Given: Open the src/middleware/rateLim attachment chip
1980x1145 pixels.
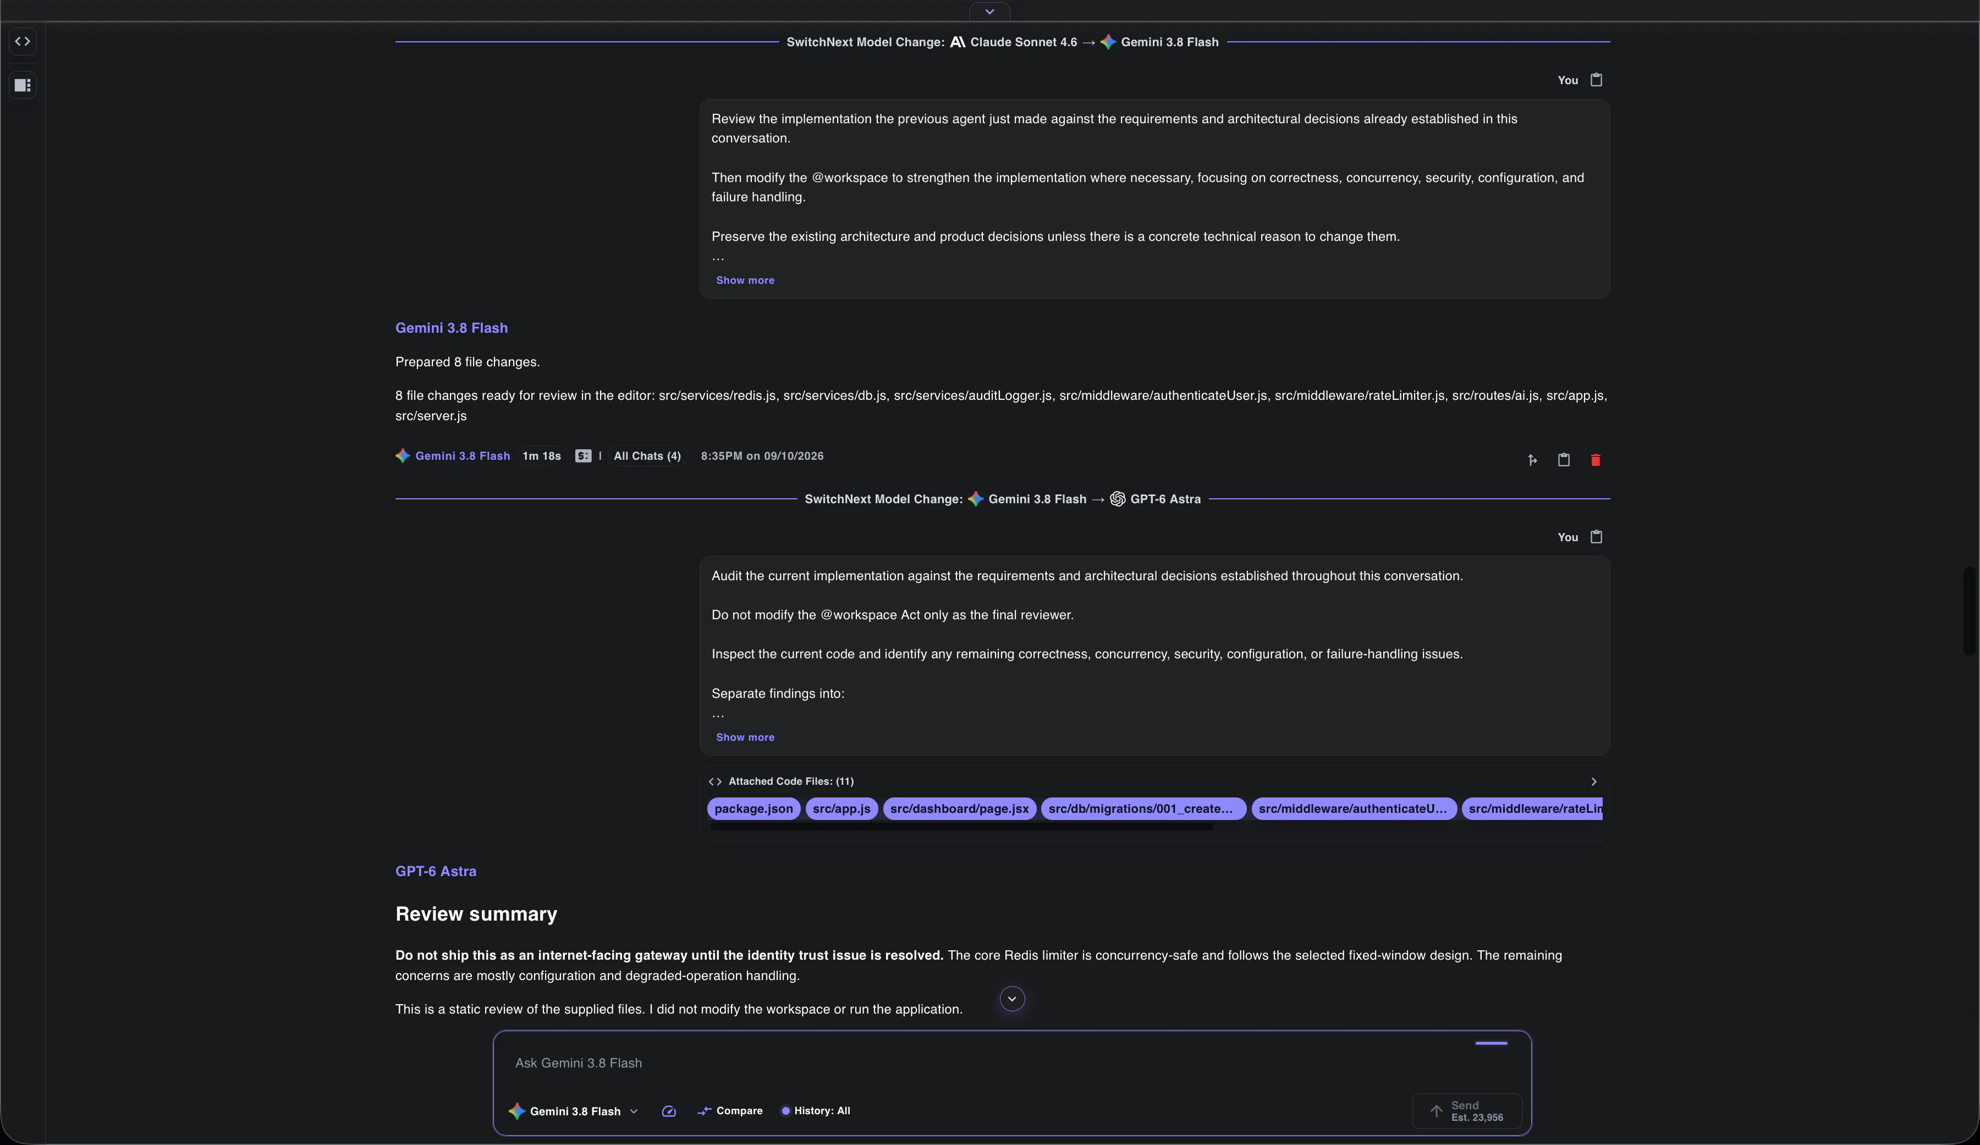Looking at the screenshot, I should [1532, 808].
